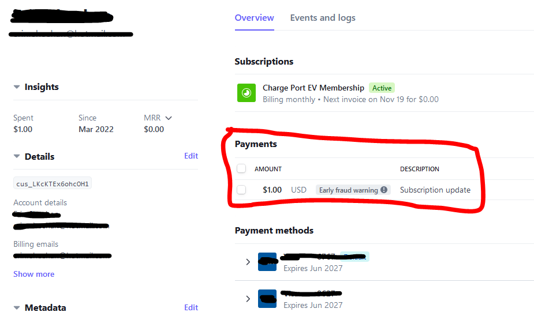Open the Charge Port EV Membership subscription
The image size is (534, 316).
pos(313,88)
